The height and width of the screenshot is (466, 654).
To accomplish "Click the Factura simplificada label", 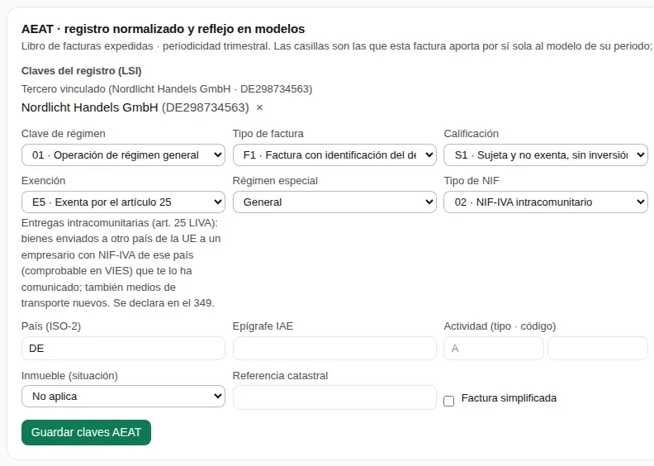I will click(x=509, y=398).
